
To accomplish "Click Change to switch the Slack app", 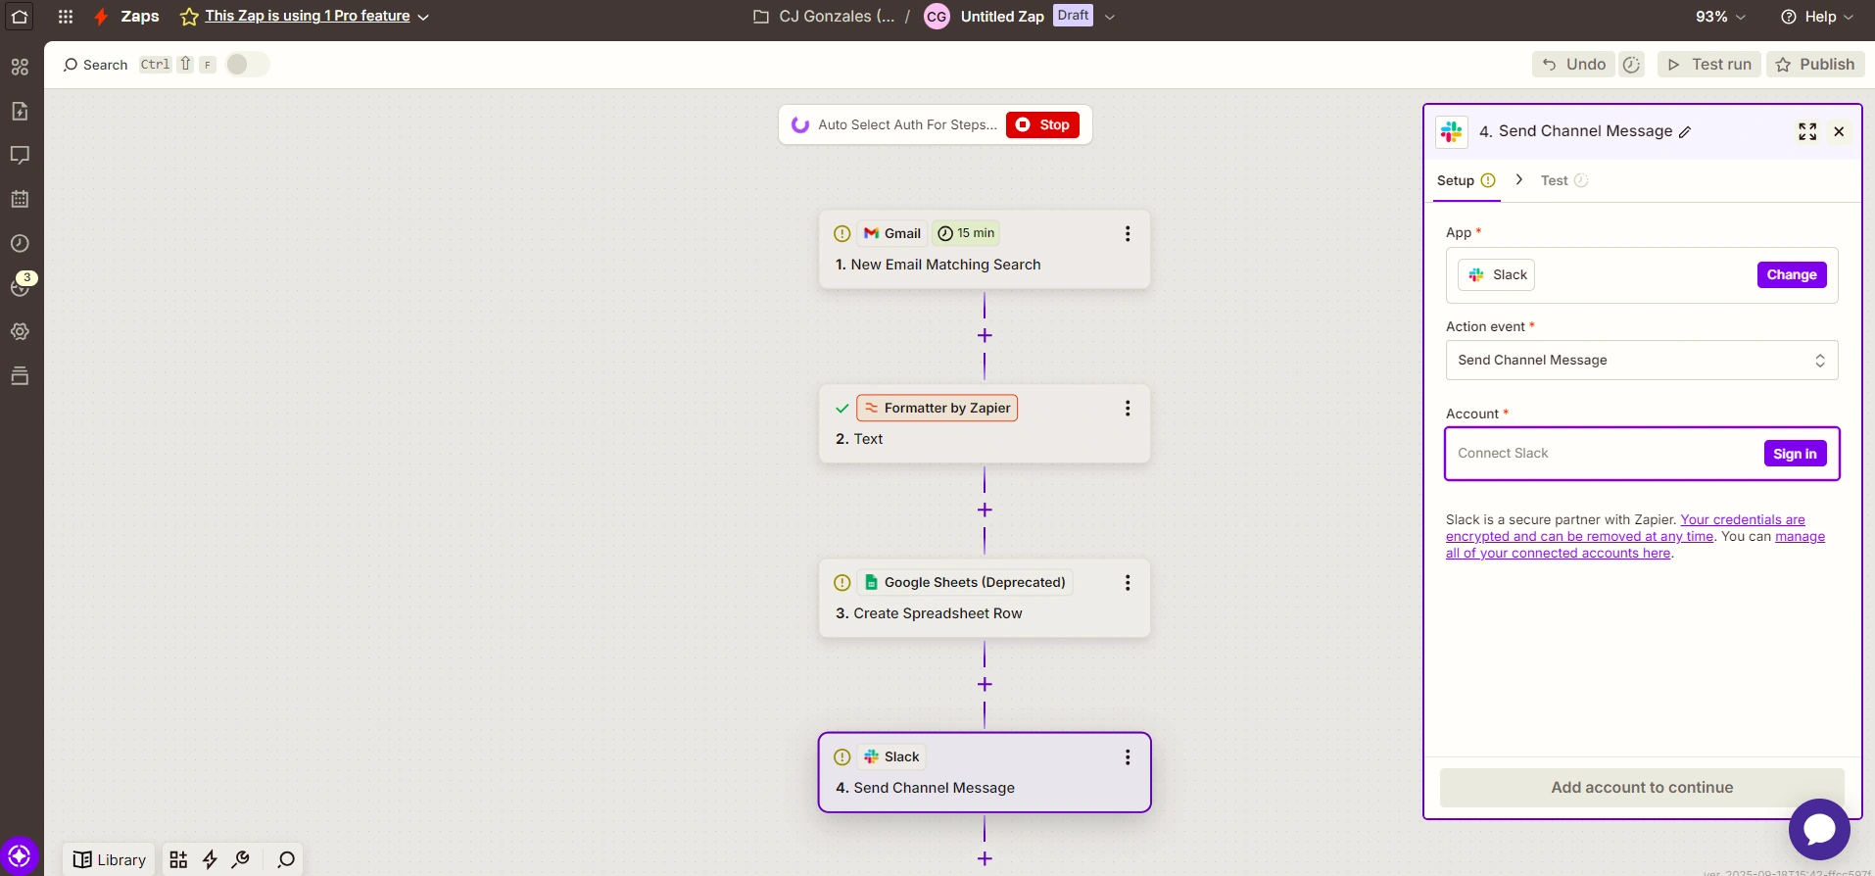I will click(x=1792, y=274).
